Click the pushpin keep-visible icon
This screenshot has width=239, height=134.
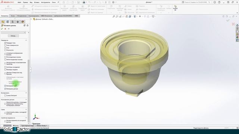[x=9, y=29]
